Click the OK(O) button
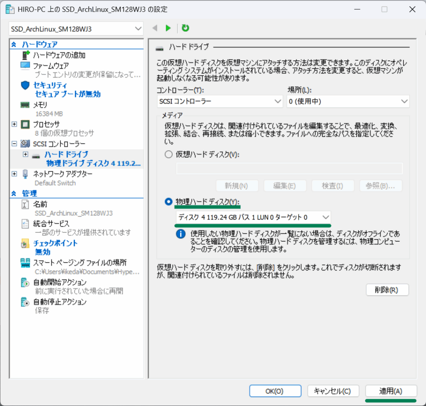The image size is (426, 406). 275,391
